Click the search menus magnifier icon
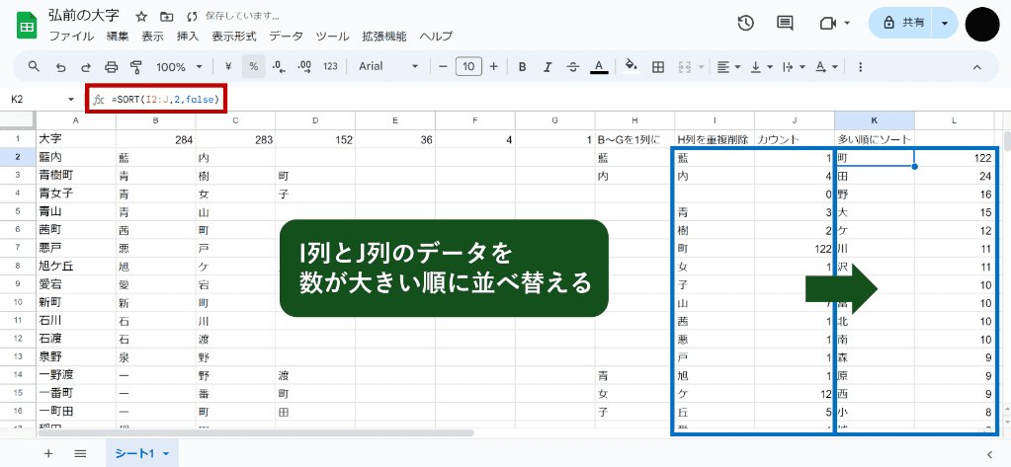 click(35, 66)
